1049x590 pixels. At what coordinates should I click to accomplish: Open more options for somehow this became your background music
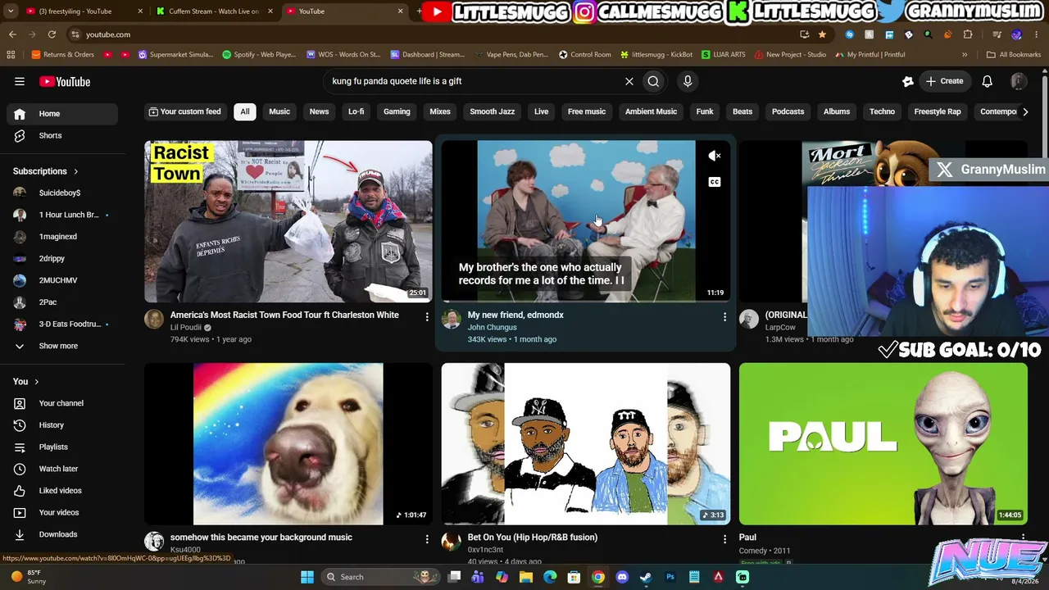tap(427, 539)
